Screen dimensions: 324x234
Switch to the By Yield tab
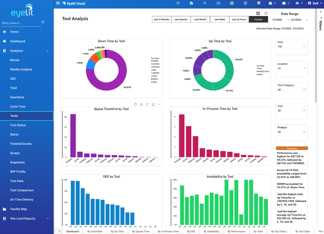(x=258, y=231)
